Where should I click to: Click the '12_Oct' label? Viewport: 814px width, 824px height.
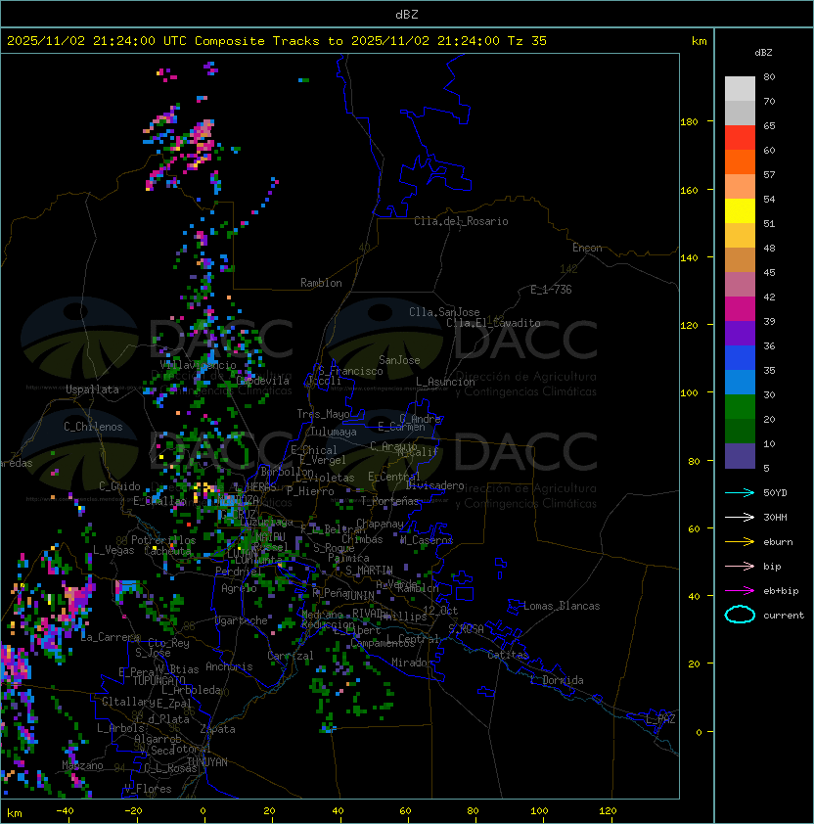[x=440, y=611]
